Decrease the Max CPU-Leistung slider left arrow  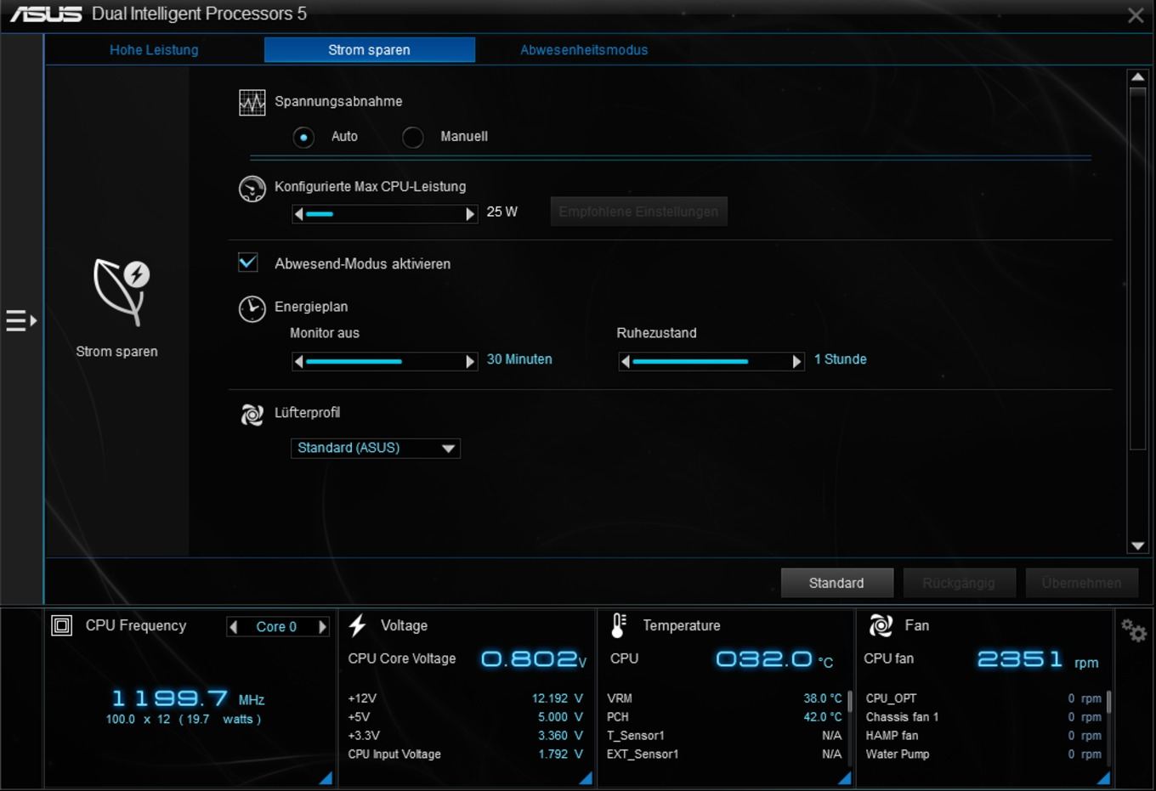point(298,214)
